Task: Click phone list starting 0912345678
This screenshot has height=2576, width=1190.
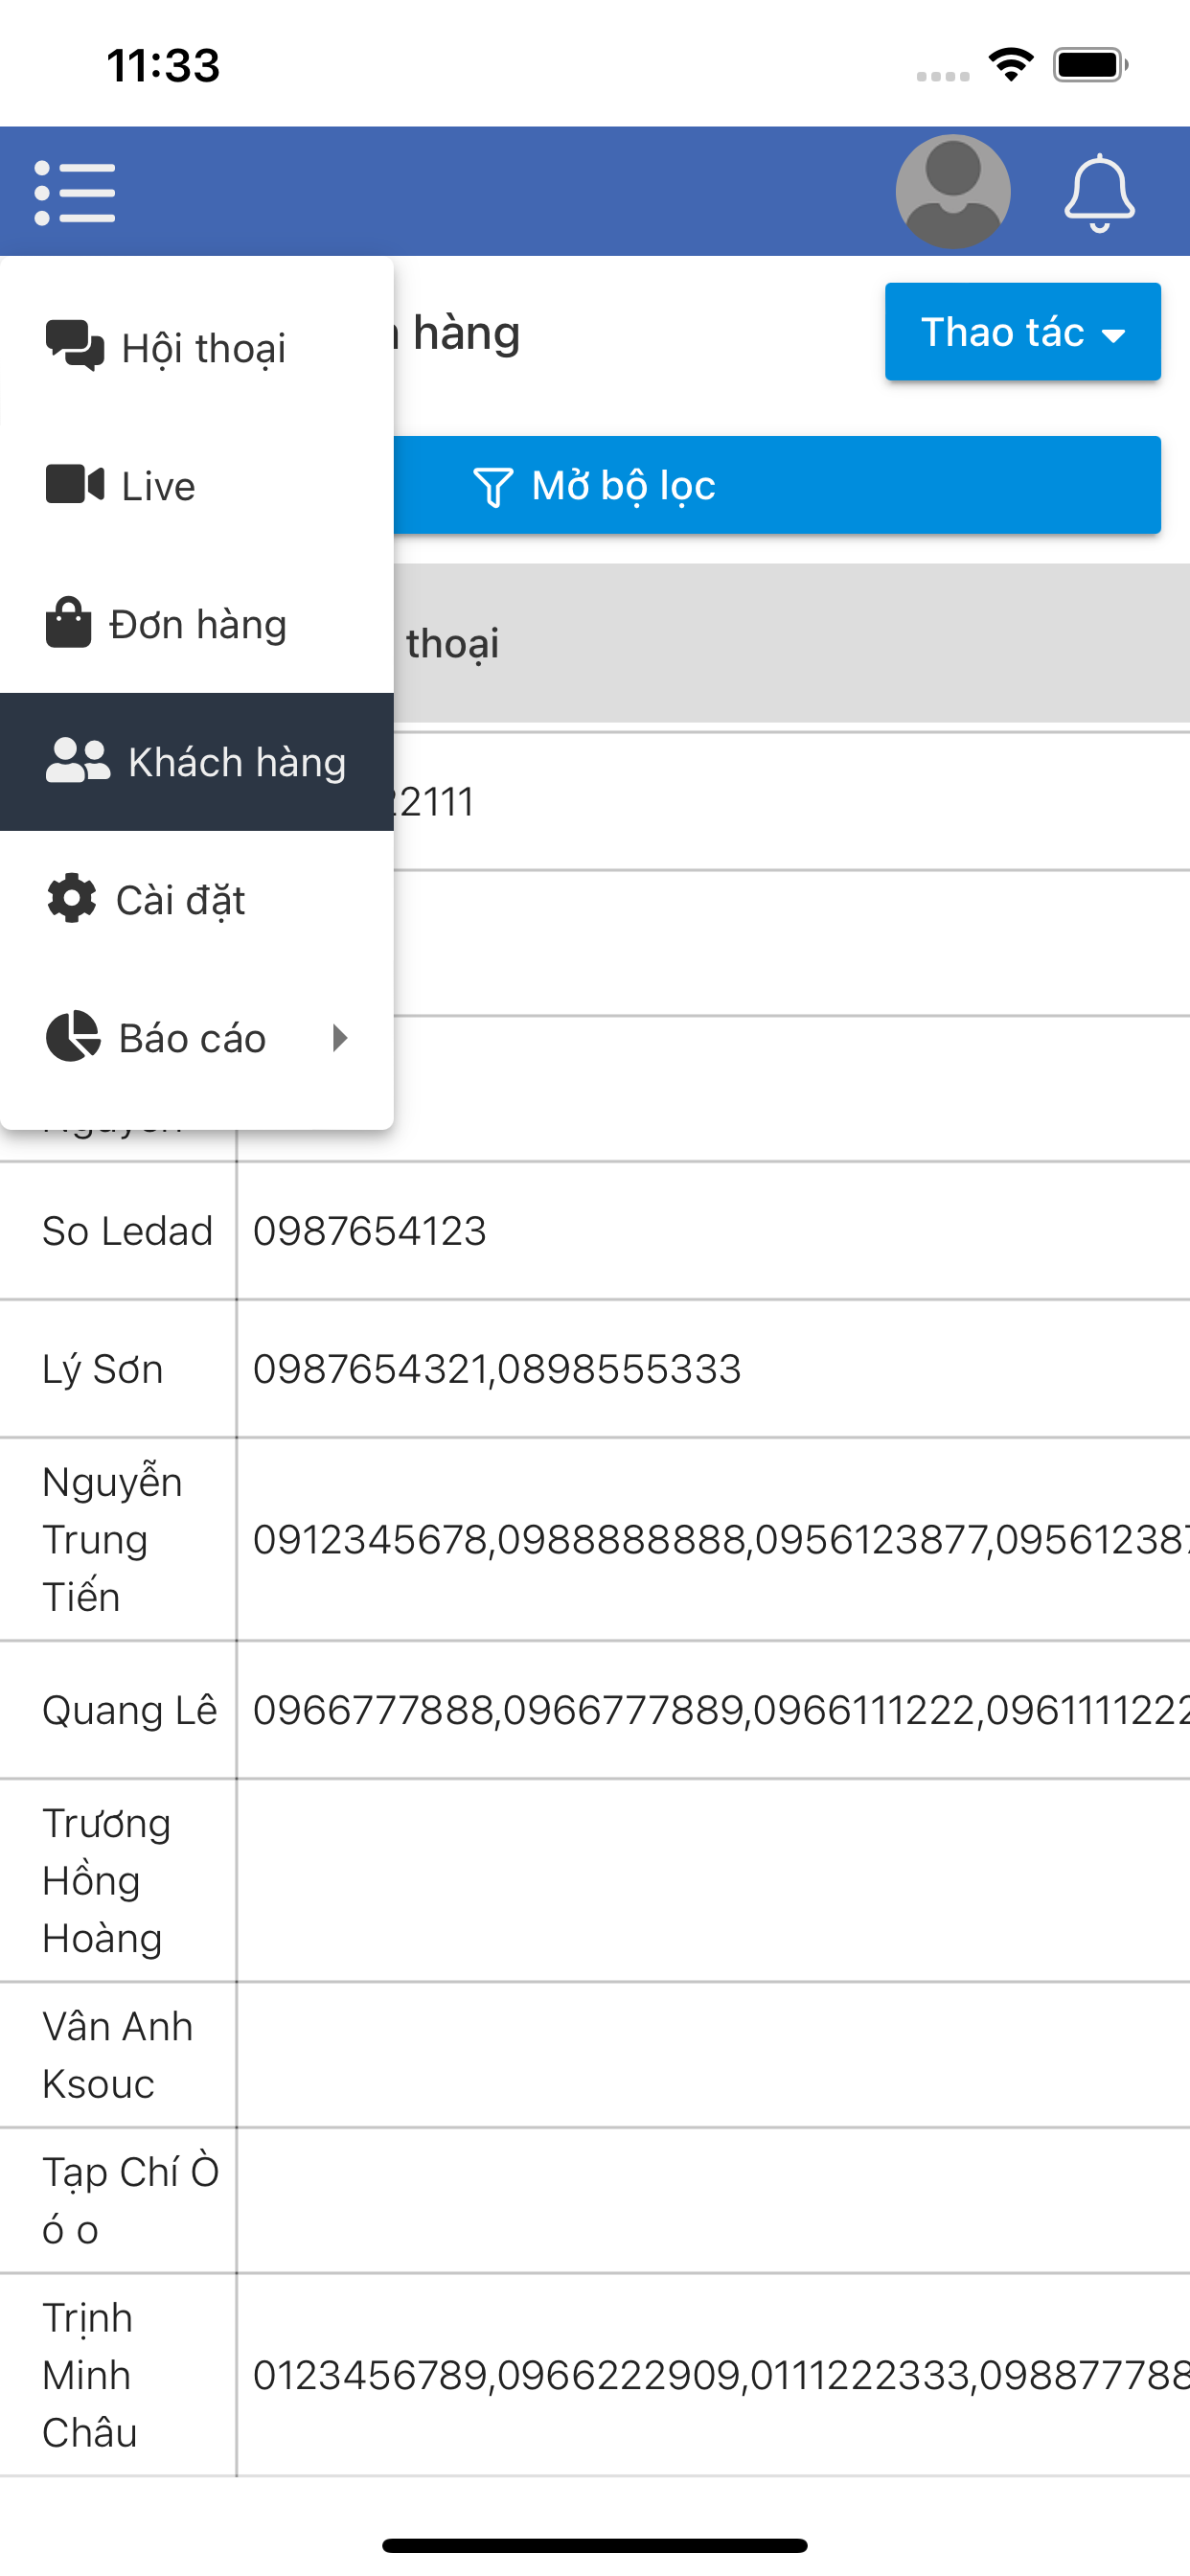Action: pos(721,1539)
